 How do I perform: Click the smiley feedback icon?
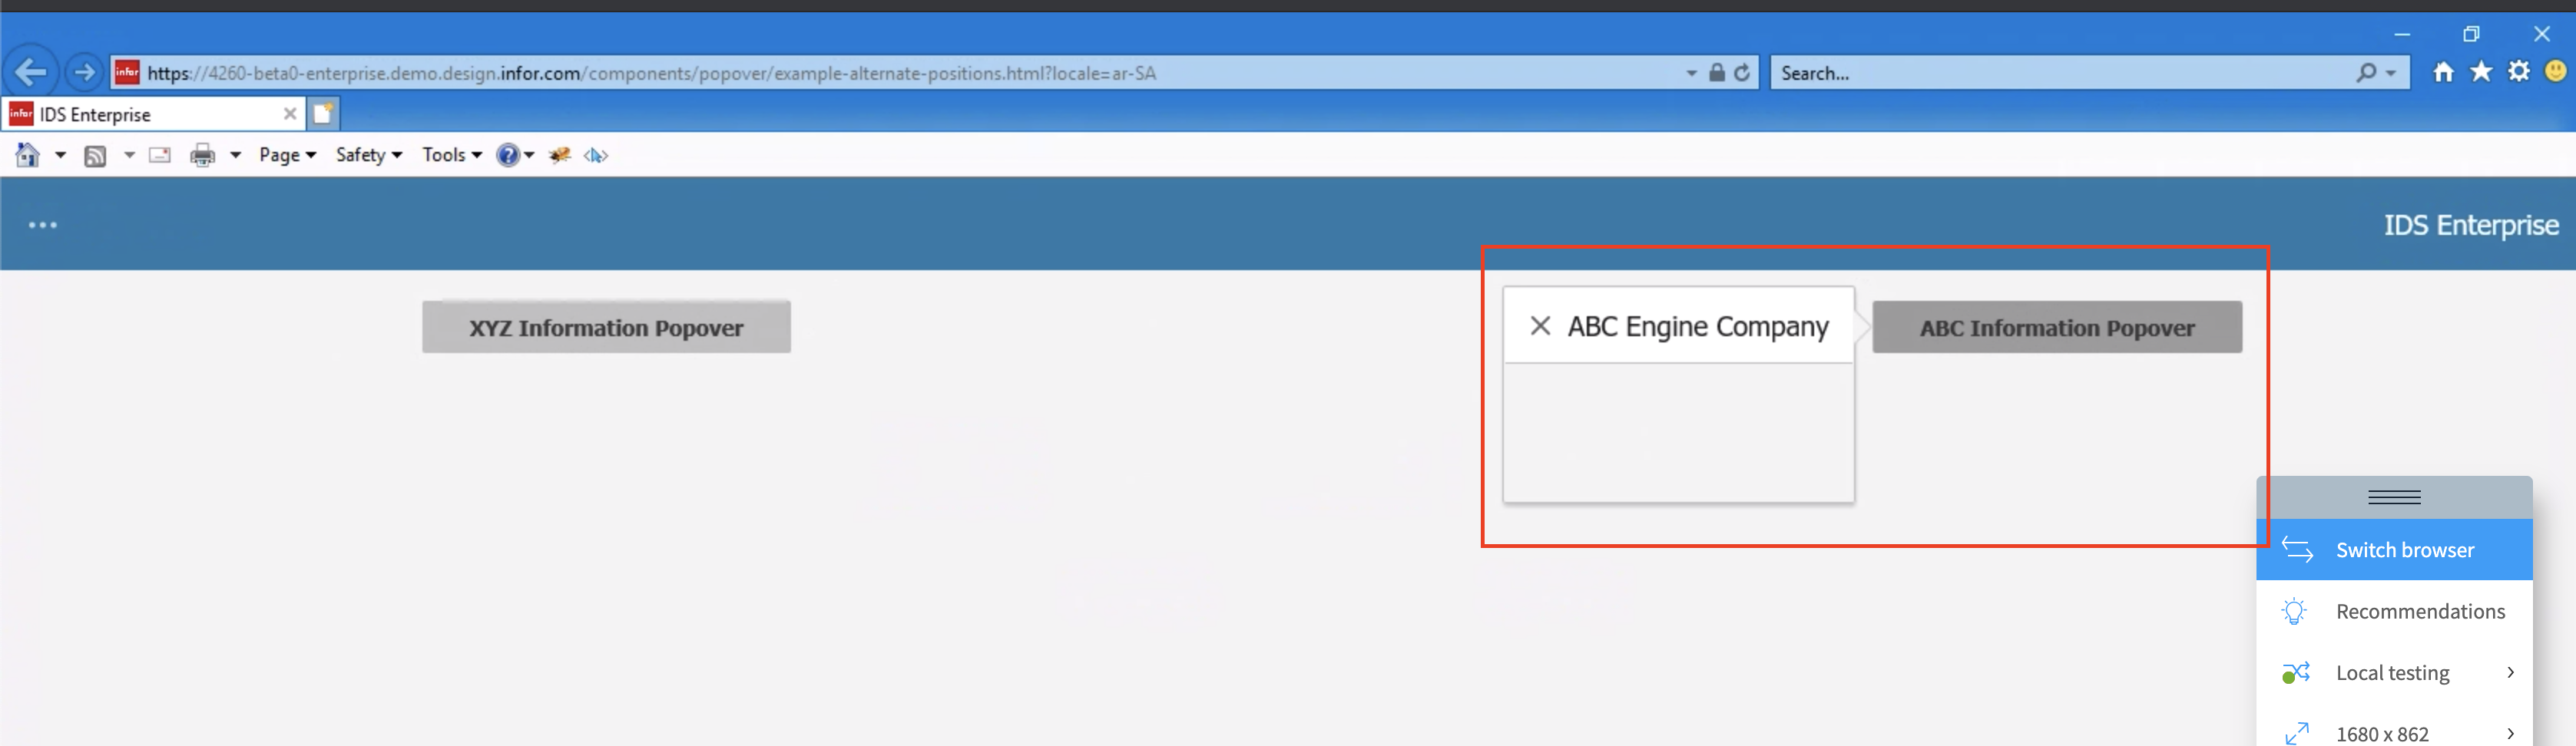coord(2555,71)
